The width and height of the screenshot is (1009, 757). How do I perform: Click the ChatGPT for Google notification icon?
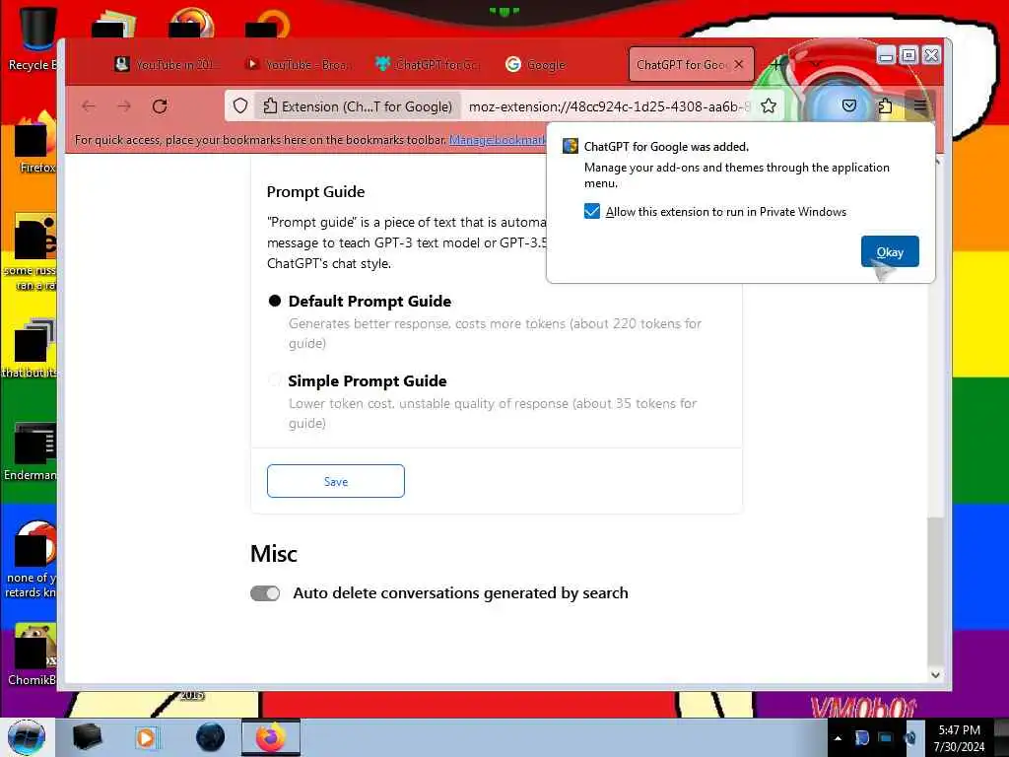click(x=571, y=146)
